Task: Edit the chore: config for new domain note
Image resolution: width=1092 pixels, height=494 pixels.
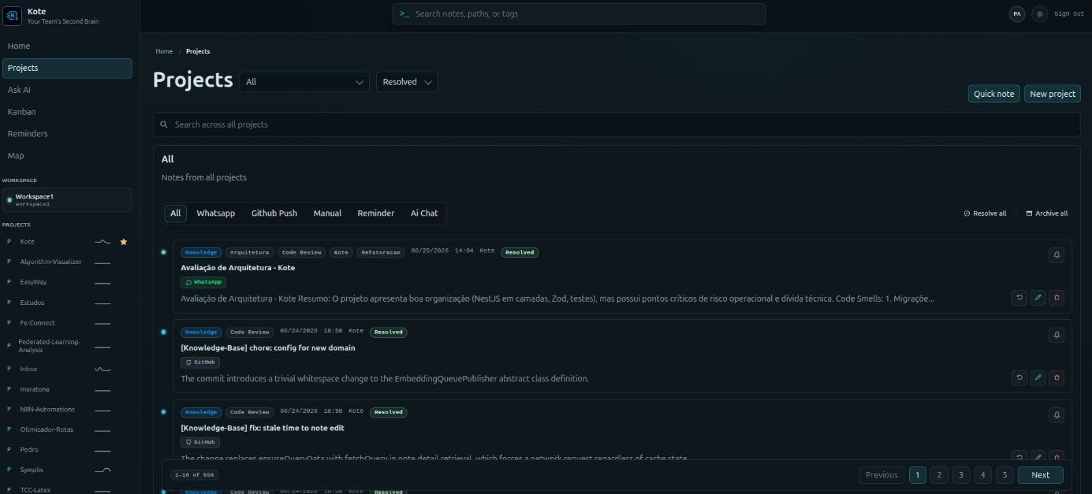Action: pyautogui.click(x=1038, y=377)
